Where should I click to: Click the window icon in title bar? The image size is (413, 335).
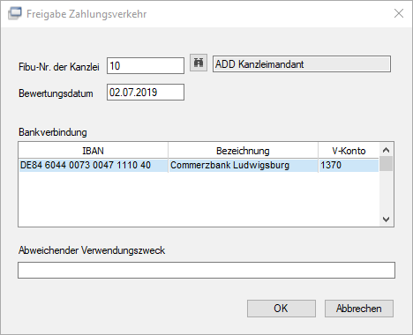coord(14,13)
